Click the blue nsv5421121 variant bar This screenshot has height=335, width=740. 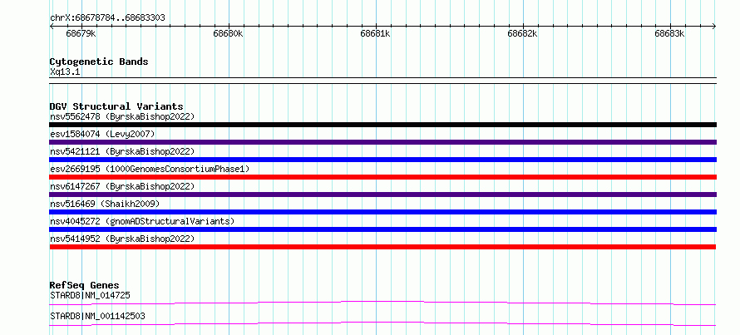click(382, 160)
